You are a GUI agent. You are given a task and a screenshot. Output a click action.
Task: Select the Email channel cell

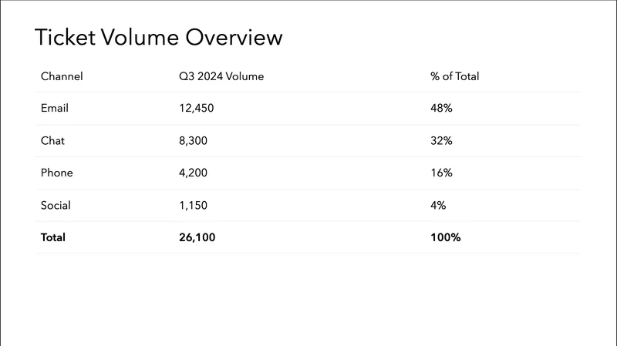pyautogui.click(x=55, y=109)
